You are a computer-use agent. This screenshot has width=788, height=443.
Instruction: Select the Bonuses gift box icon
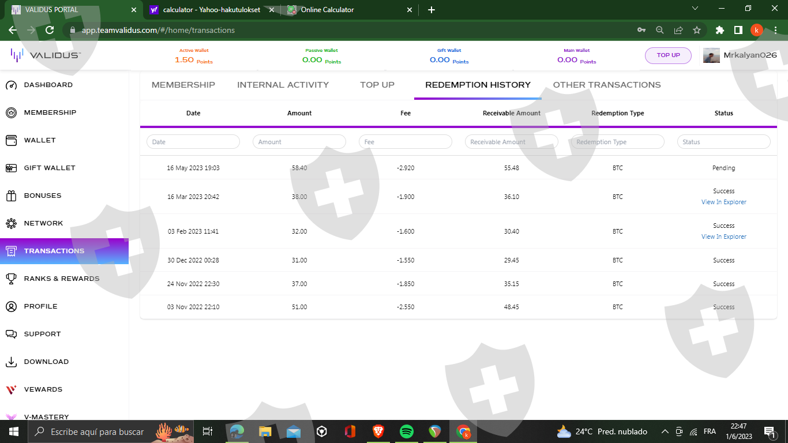tap(11, 196)
